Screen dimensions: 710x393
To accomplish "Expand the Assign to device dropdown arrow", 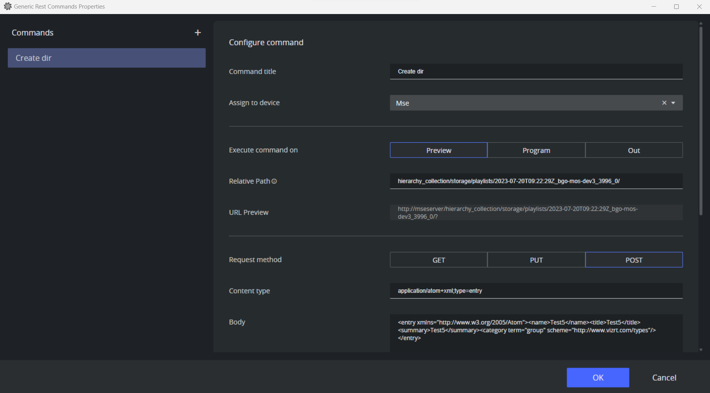I will [673, 103].
